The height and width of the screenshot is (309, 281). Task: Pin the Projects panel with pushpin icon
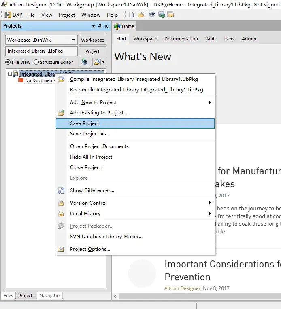pos(100,26)
